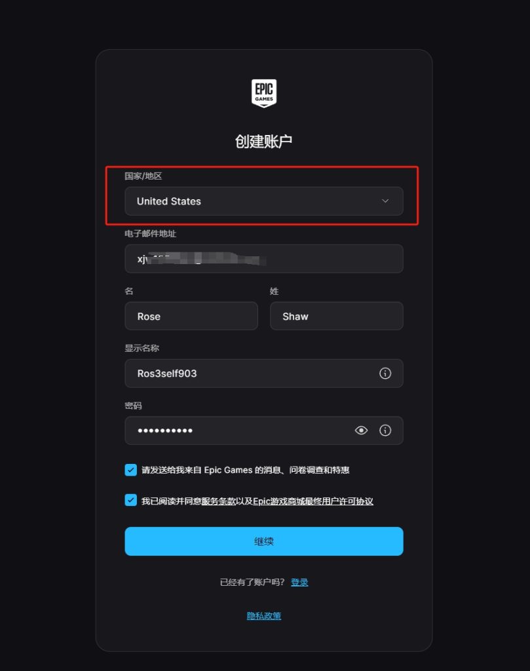Screen dimensions: 530x671
Task: Uncheck the Epic Games news and offers checkbox
Action: [131, 470]
